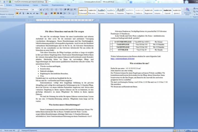Open the Рецензирование ribbon tab
Image resolution: width=198 pixels, height=132 pixels.
click(x=58, y=5)
